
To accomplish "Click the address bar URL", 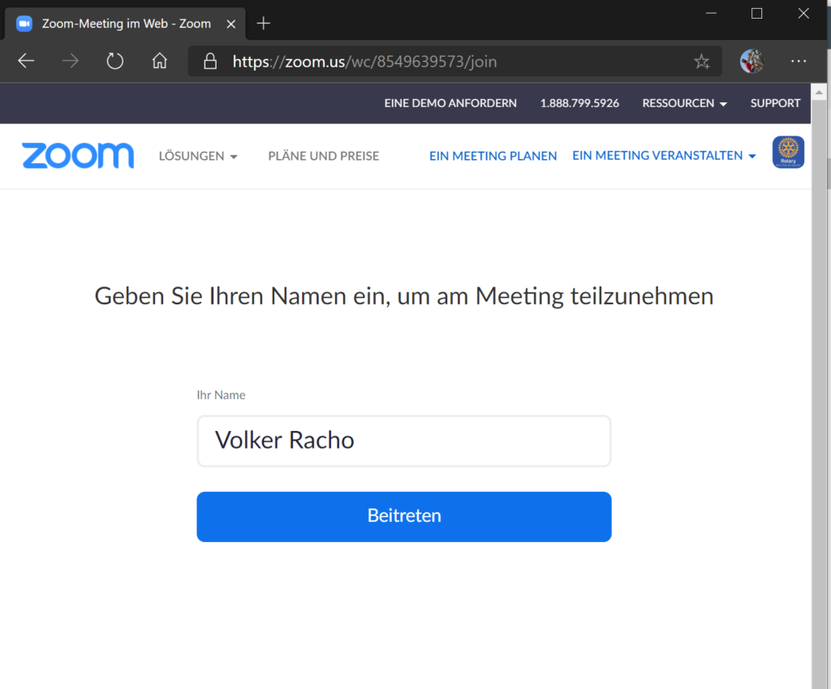I will (364, 62).
